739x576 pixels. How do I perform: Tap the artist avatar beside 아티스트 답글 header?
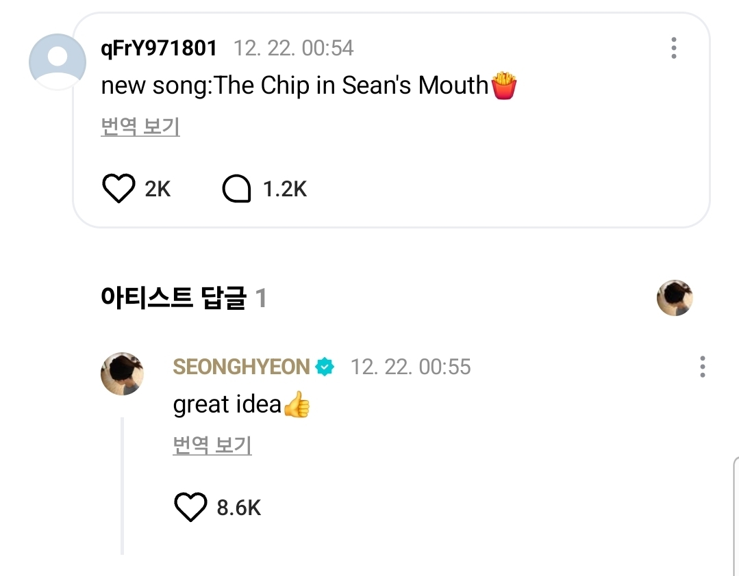click(x=675, y=298)
